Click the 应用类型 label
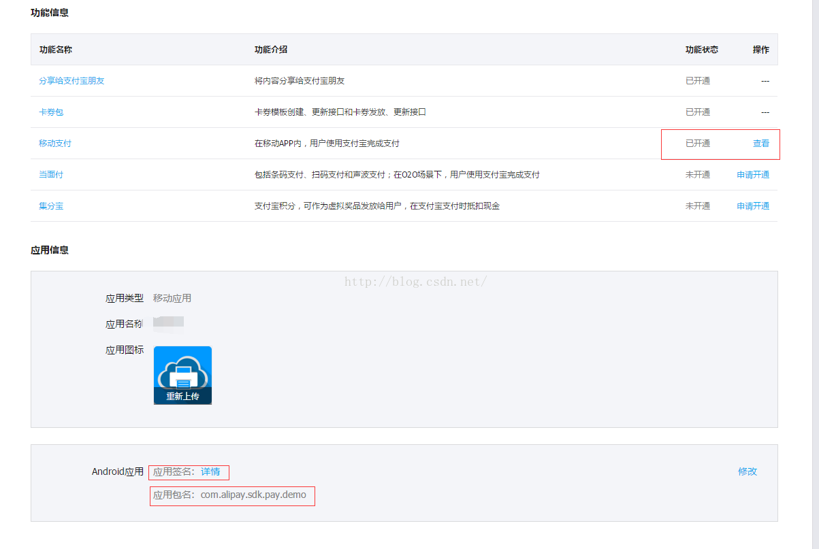The width and height of the screenshot is (819, 549). tap(125, 298)
